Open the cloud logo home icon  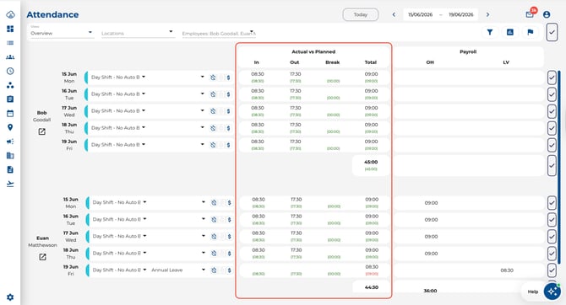point(10,15)
